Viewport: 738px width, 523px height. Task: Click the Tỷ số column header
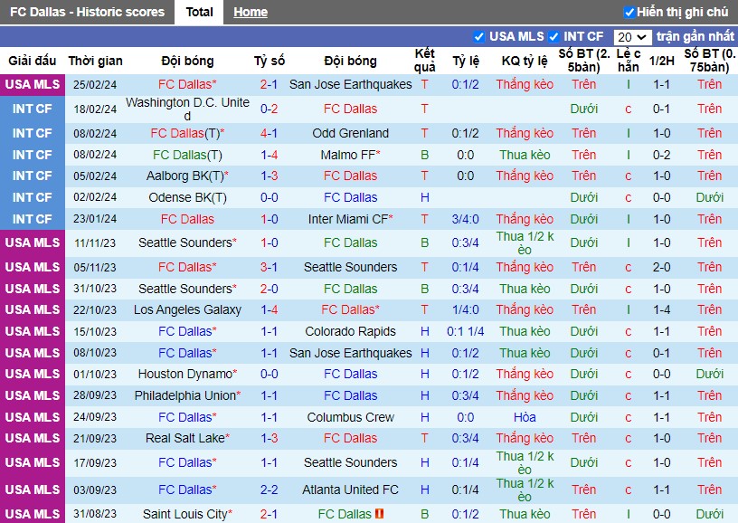coord(270,61)
